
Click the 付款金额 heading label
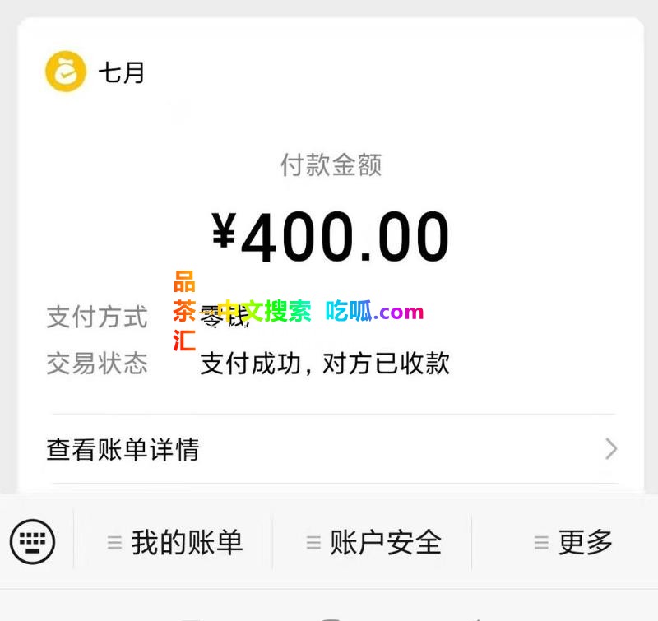[x=331, y=165]
